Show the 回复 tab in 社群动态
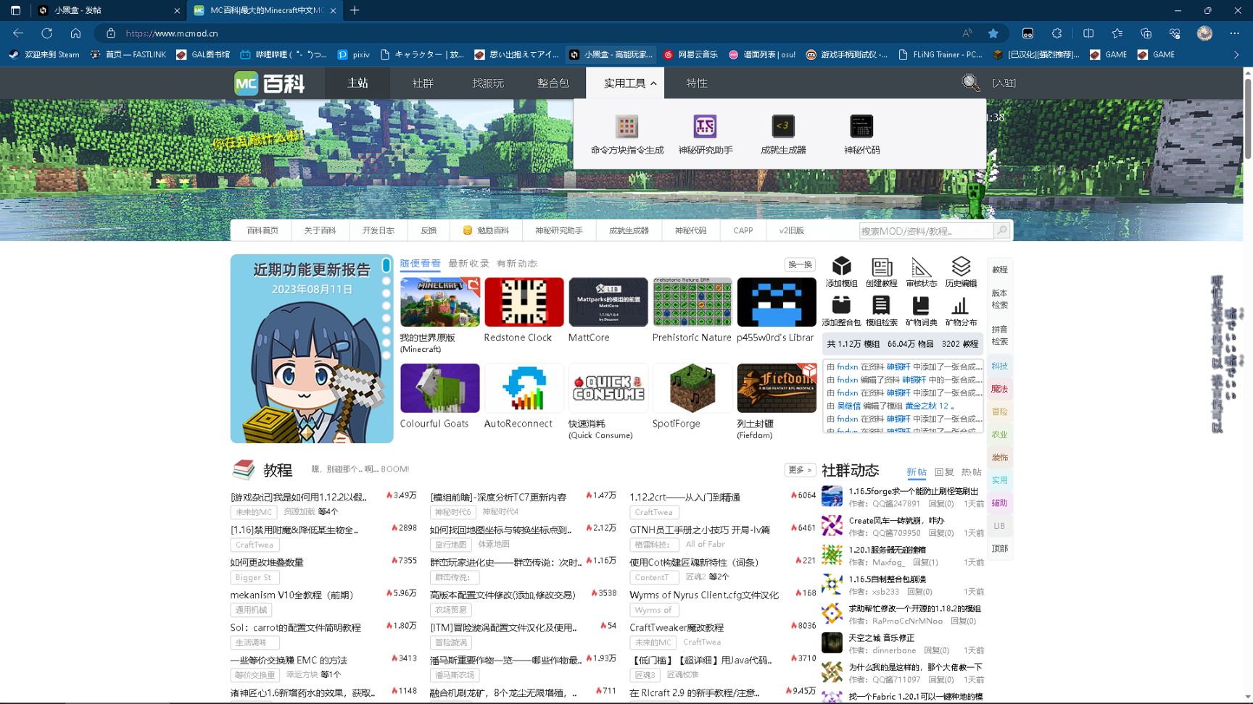This screenshot has width=1253, height=704. point(944,472)
